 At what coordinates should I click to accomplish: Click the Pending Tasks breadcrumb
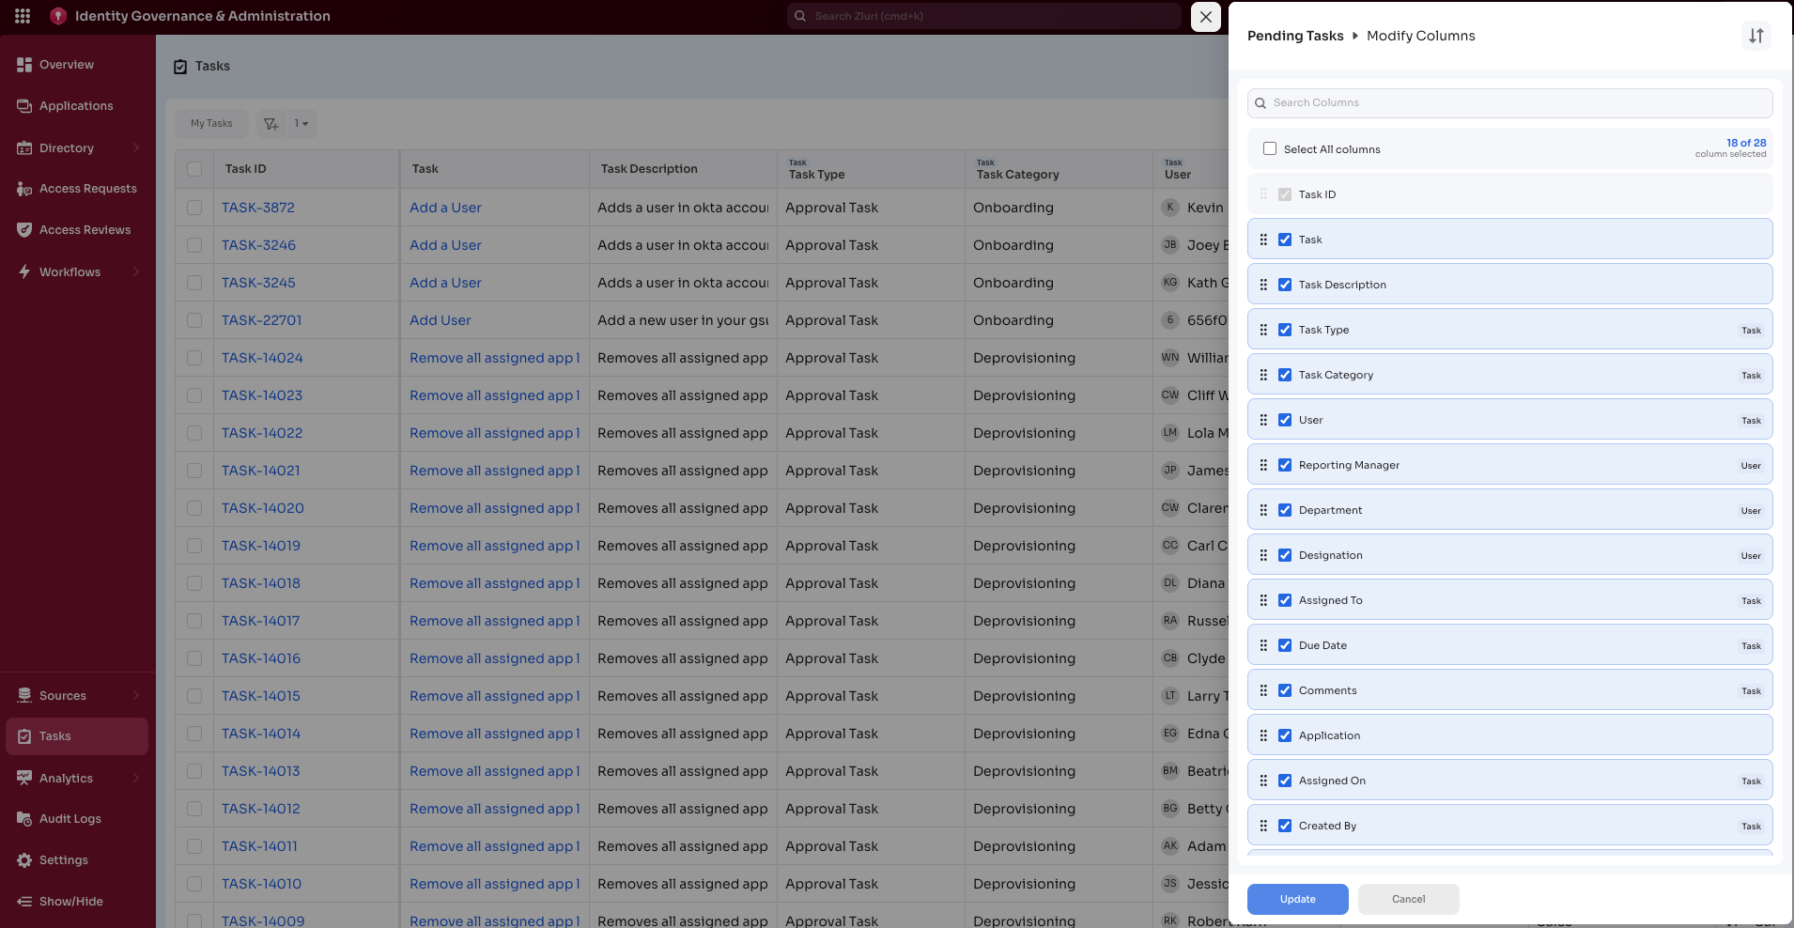[1295, 35]
